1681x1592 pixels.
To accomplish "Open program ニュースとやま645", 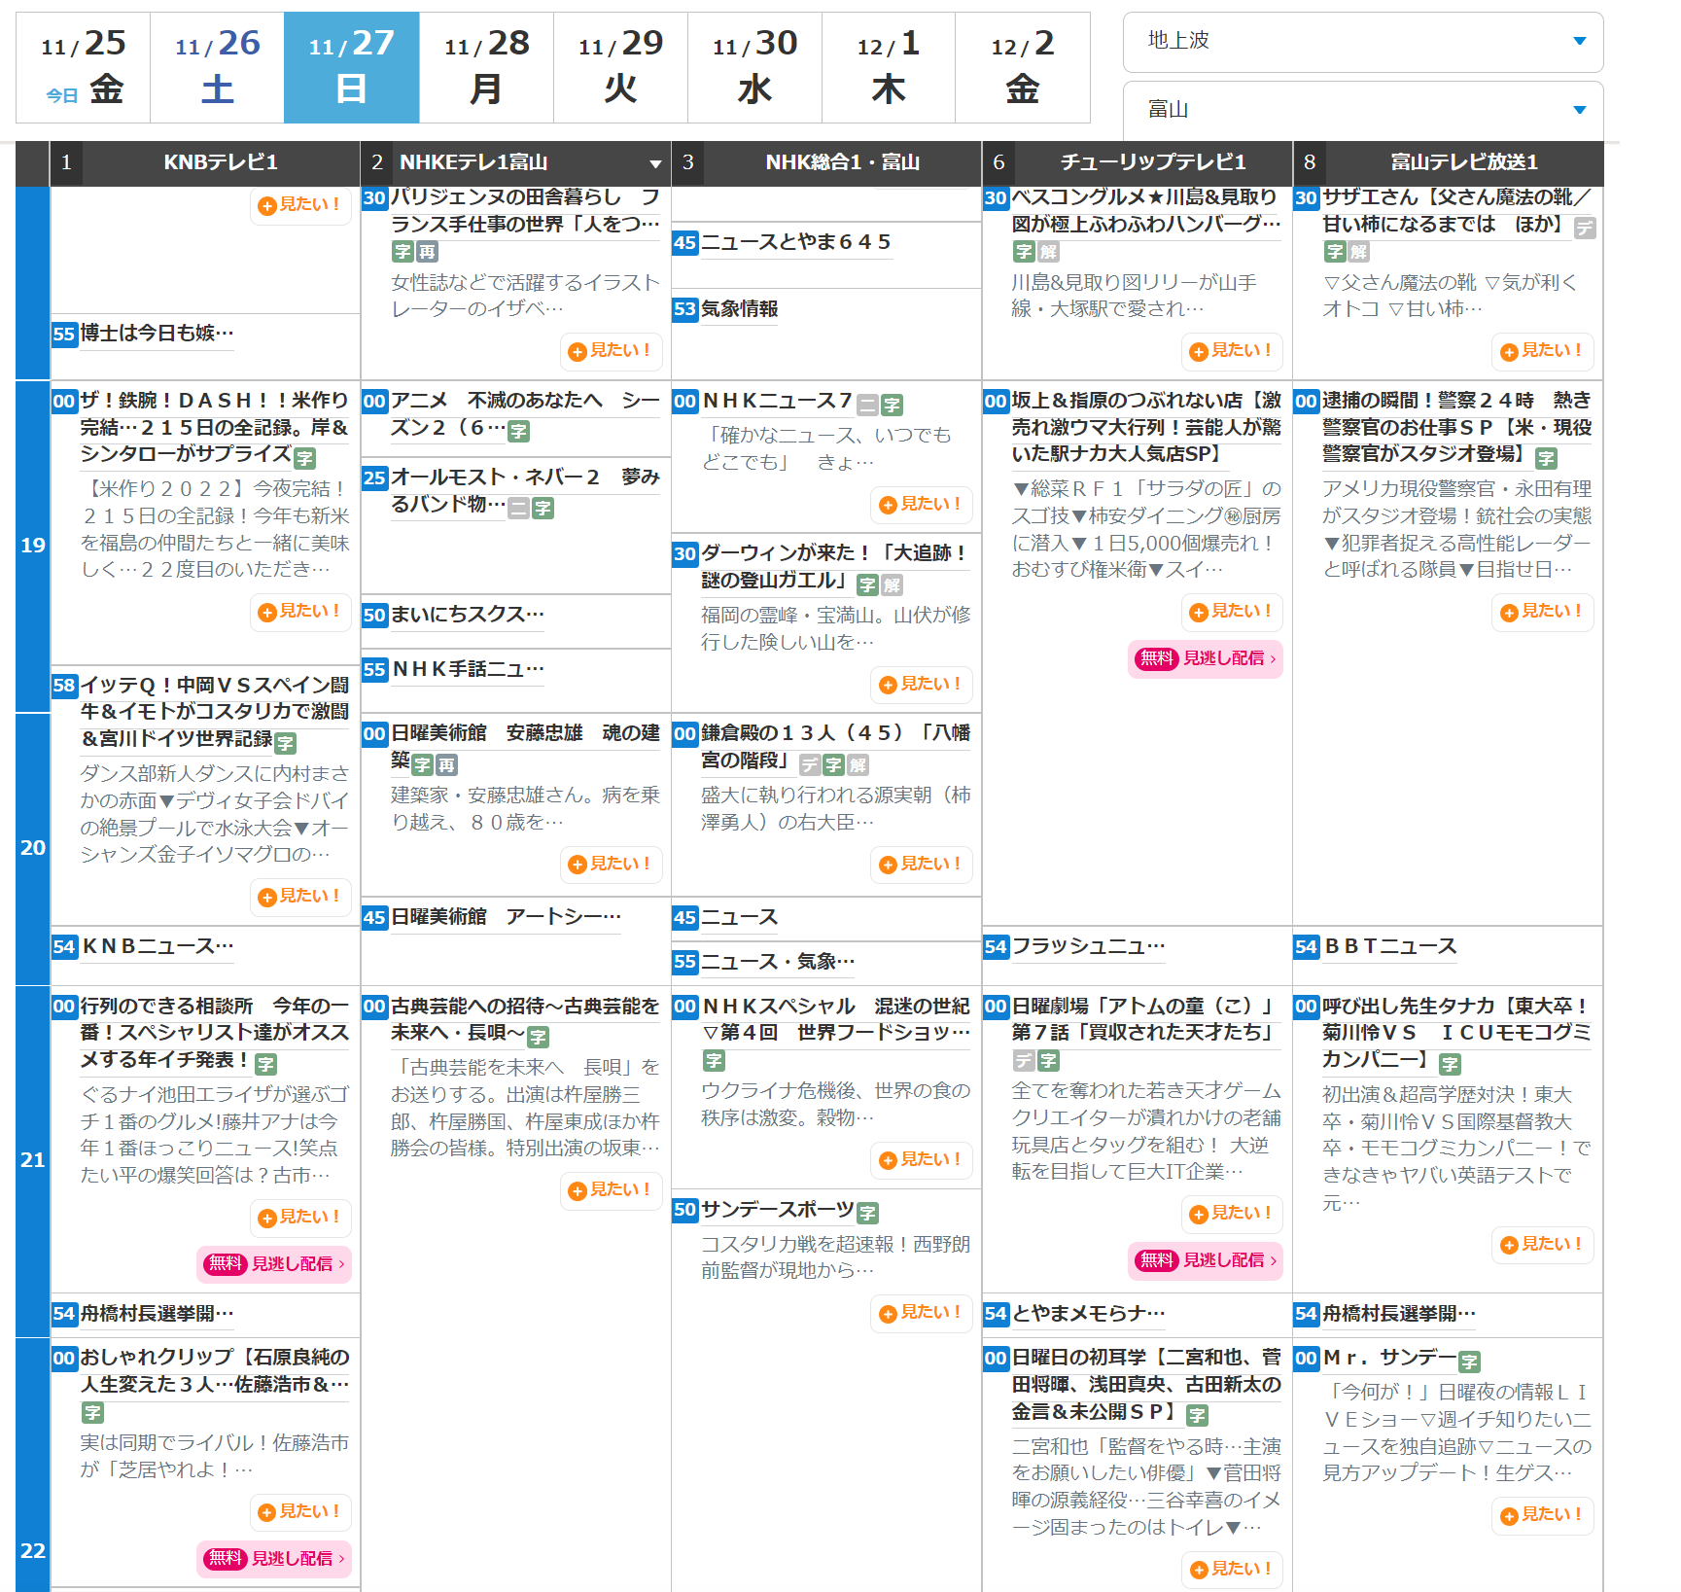I will 796,242.
